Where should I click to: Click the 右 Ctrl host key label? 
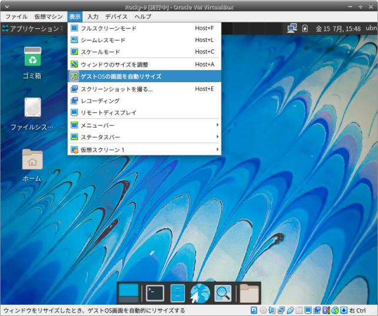click(357, 311)
